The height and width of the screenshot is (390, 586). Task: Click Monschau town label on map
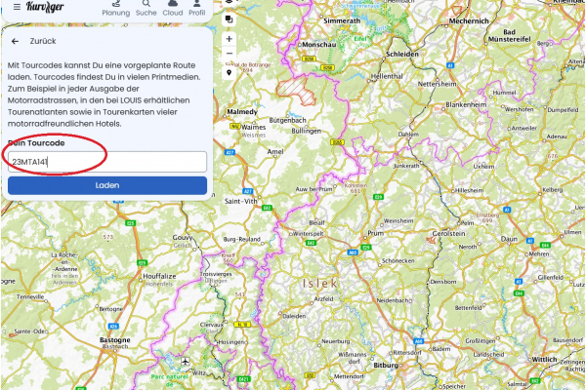317,45
